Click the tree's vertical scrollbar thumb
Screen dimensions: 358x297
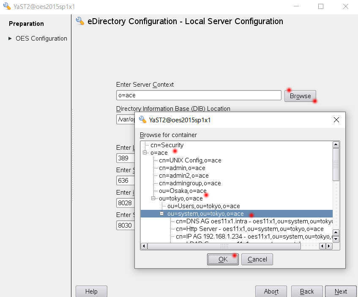pyautogui.click(x=336, y=165)
